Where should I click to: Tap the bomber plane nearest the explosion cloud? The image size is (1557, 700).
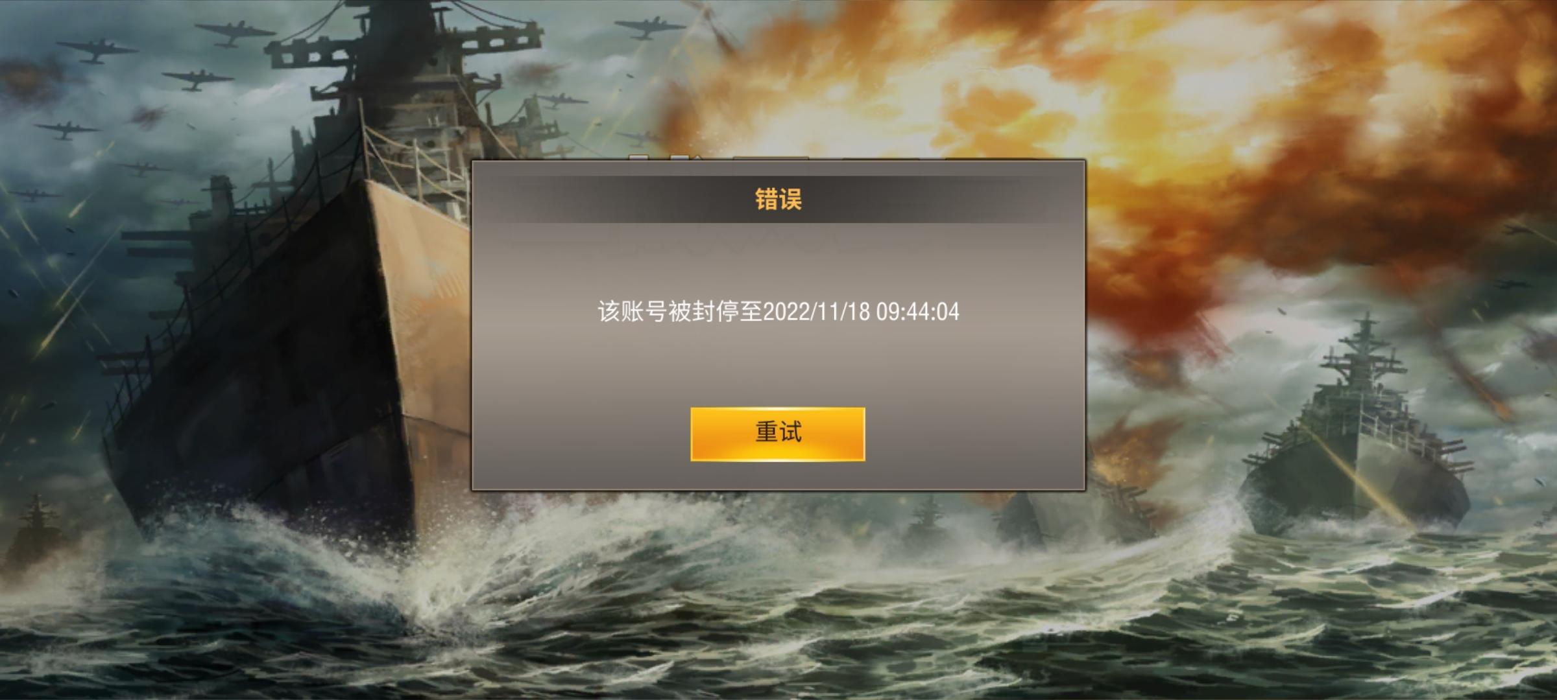click(649, 27)
